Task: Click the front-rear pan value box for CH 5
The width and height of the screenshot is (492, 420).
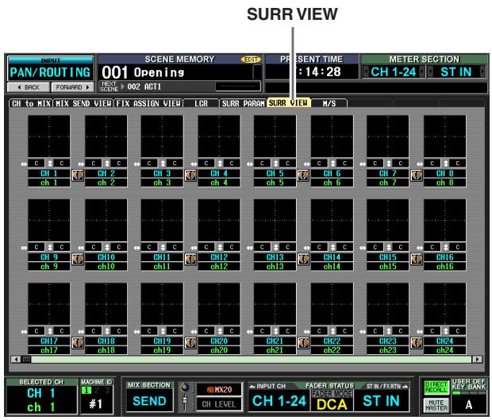Action: coord(288,164)
